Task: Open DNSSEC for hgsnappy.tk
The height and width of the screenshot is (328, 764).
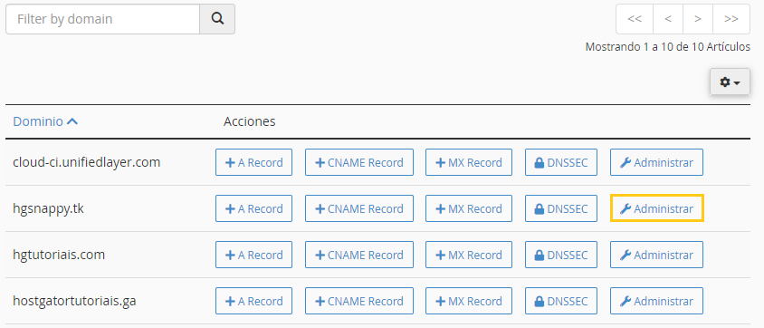Action: (561, 208)
